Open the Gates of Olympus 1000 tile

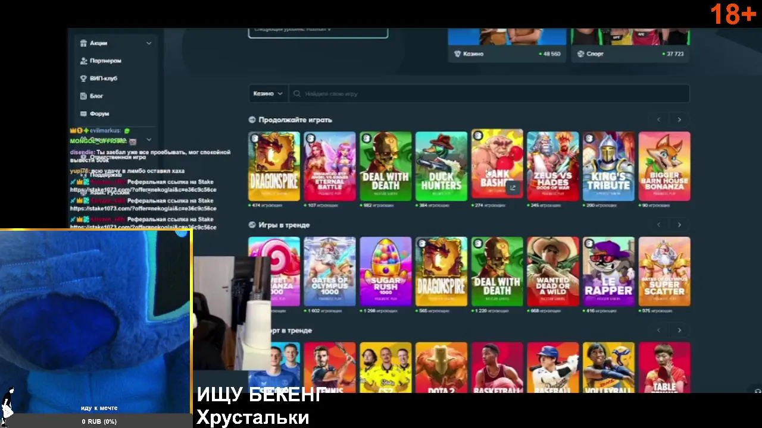[330, 271]
